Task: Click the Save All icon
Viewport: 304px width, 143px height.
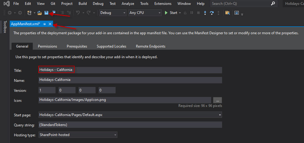Action: tap(53, 12)
